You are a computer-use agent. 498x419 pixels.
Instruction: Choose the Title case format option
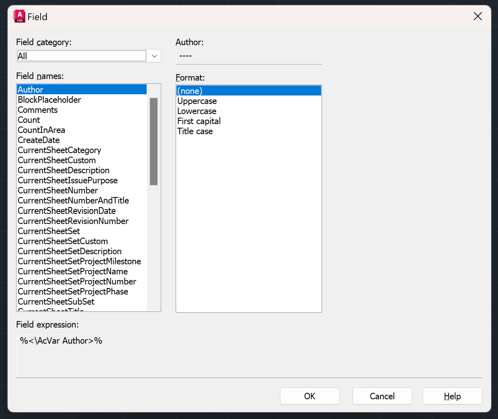pos(195,131)
